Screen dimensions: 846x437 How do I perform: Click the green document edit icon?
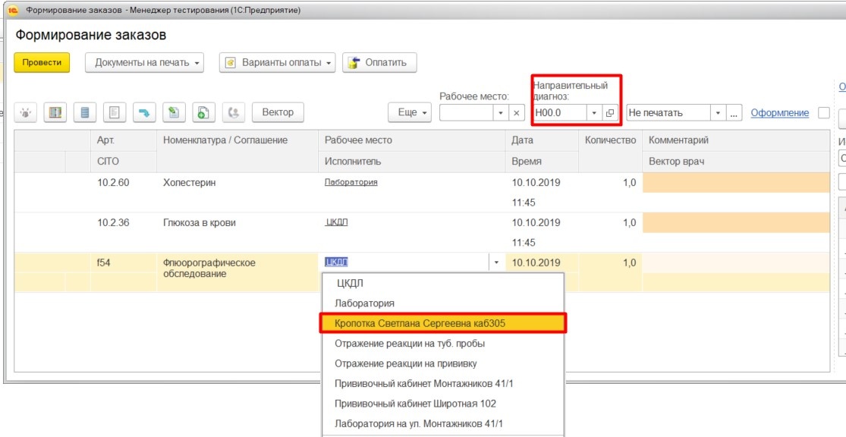pyautogui.click(x=173, y=112)
